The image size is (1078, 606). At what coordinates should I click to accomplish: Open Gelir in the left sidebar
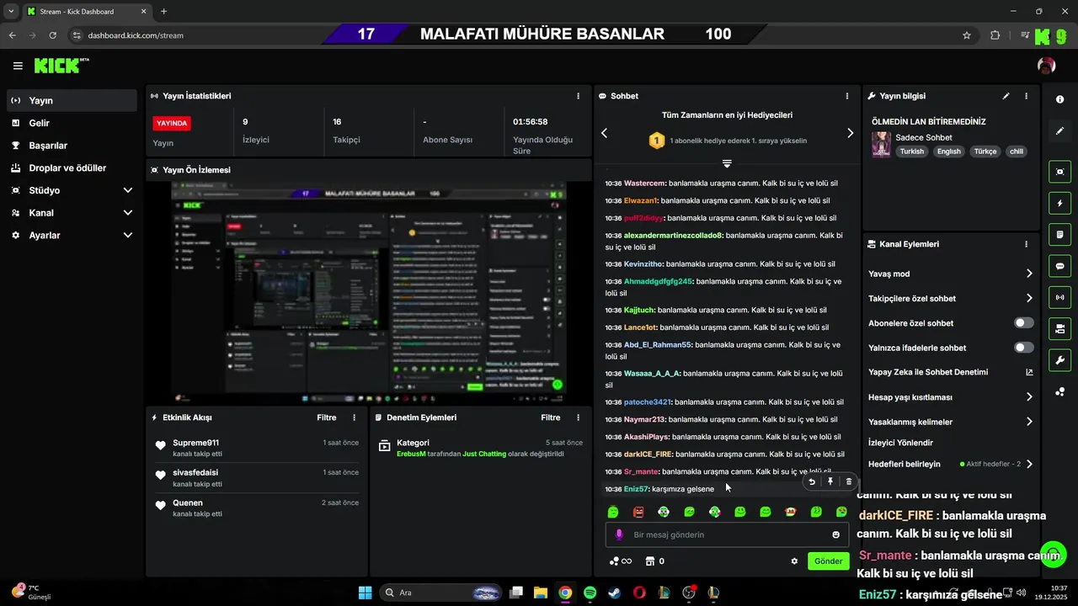click(x=72, y=123)
